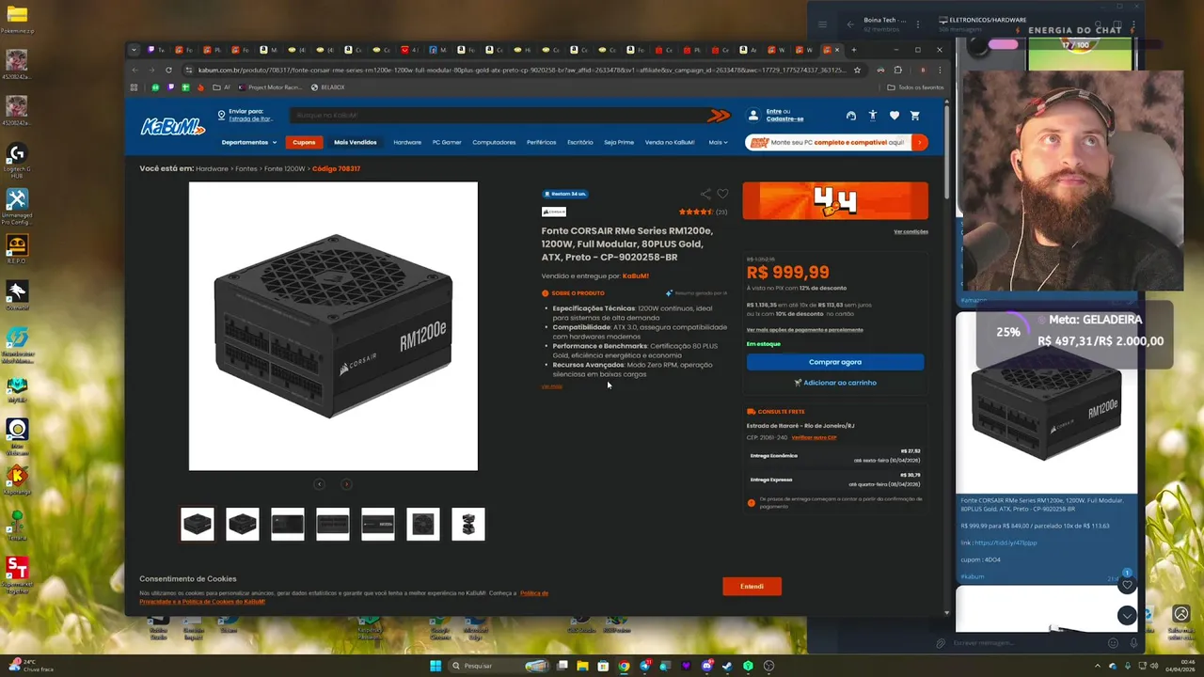Screen dimensions: 1204x677
Task: Click the previous image arrow below product photo
Action: [320, 484]
